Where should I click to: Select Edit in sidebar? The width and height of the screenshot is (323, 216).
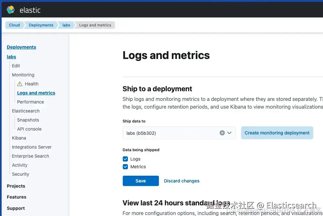pyautogui.click(x=16, y=66)
